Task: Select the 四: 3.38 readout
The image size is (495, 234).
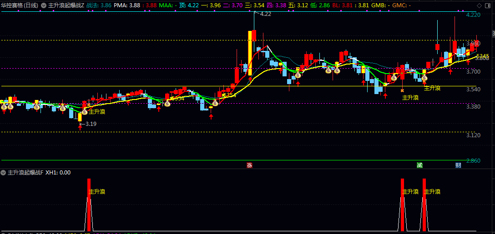Action: coord(276,5)
